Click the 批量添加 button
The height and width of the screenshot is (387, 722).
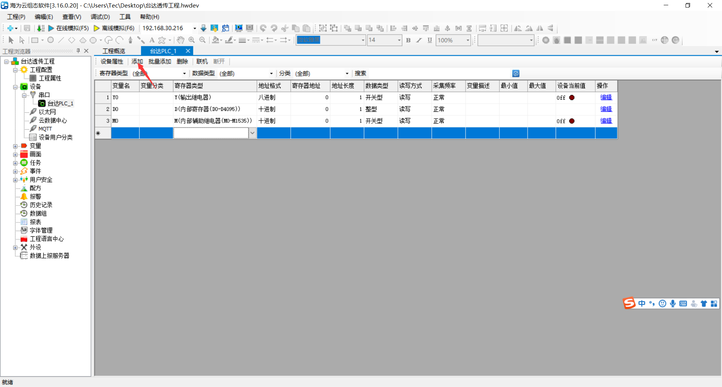pos(160,62)
